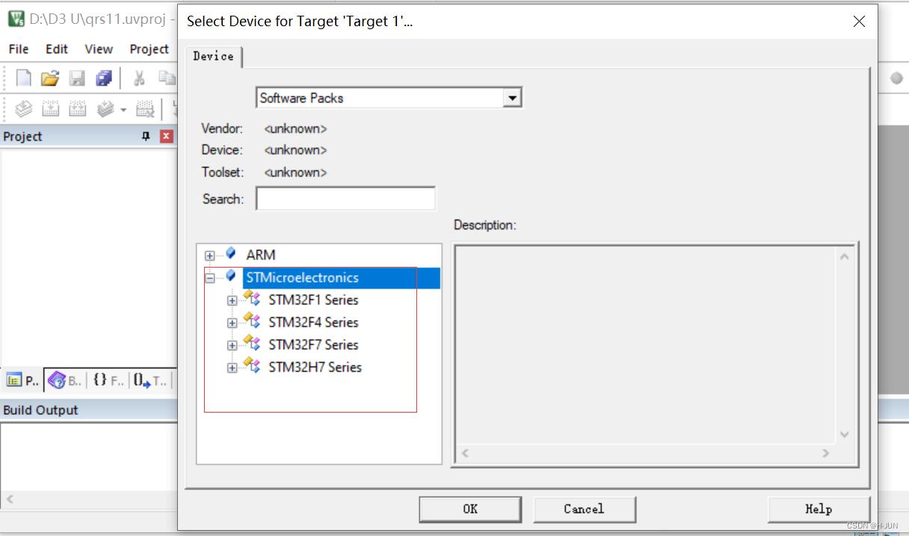Click Build Output scroll left arrow

(x=9, y=499)
